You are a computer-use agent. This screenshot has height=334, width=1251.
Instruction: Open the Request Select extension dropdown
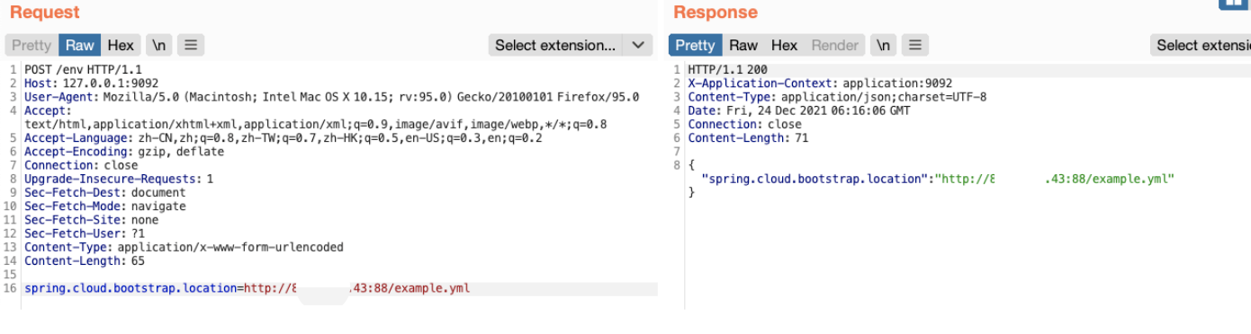555,45
